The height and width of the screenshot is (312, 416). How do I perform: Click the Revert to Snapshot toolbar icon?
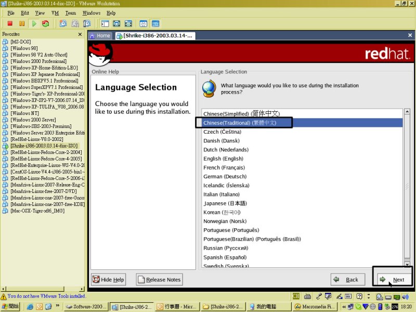(x=75, y=23)
